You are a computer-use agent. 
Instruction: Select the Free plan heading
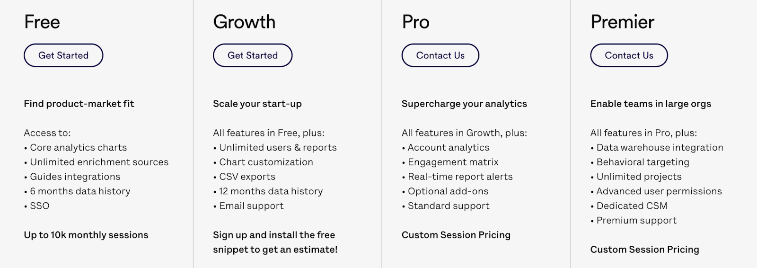42,22
